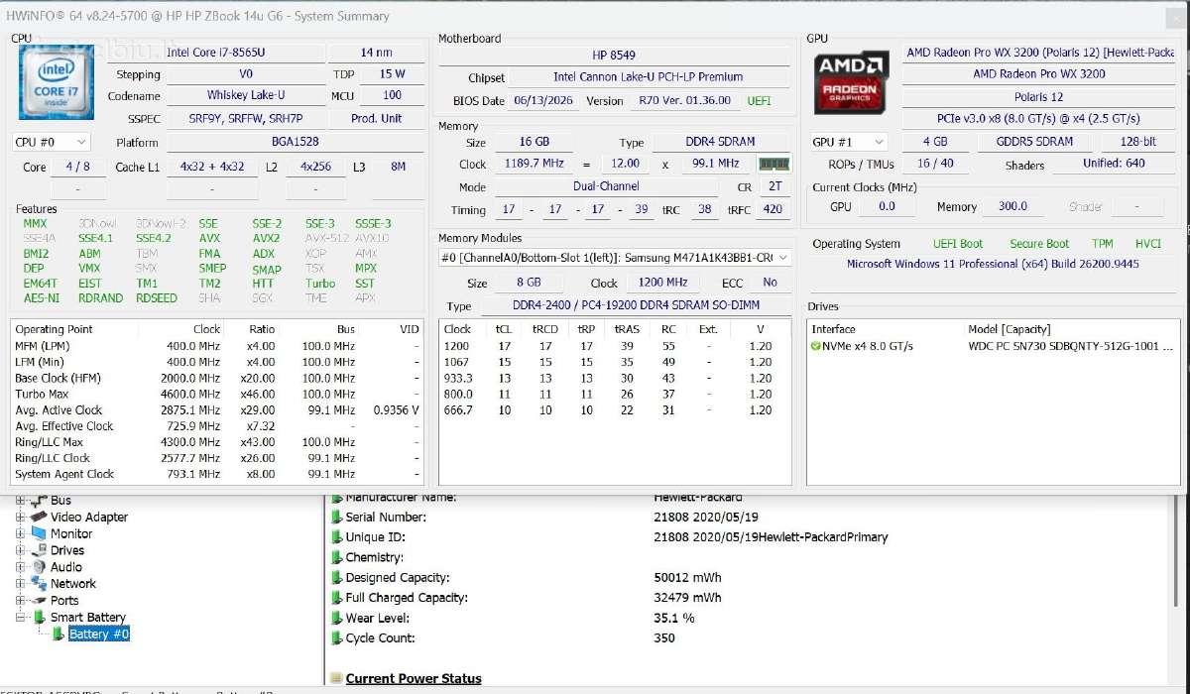Click the Drives icon in the tree
This screenshot has height=694, width=1190.
coord(38,550)
